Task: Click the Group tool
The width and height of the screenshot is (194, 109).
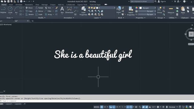Action: (x=159, y=10)
